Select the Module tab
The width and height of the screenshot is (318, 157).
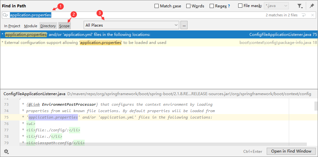click(x=31, y=26)
